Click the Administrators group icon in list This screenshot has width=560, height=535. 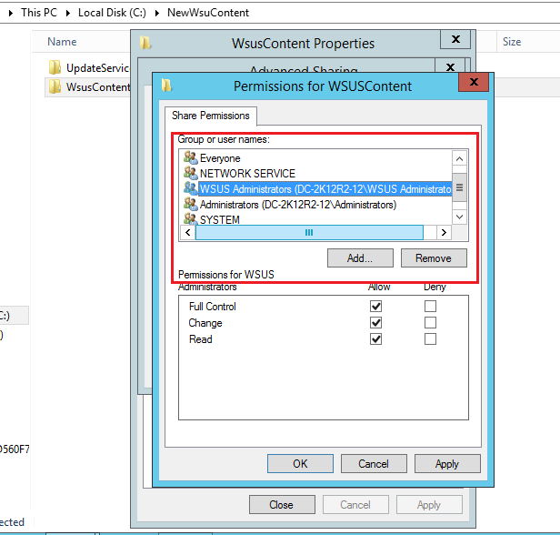(x=190, y=204)
